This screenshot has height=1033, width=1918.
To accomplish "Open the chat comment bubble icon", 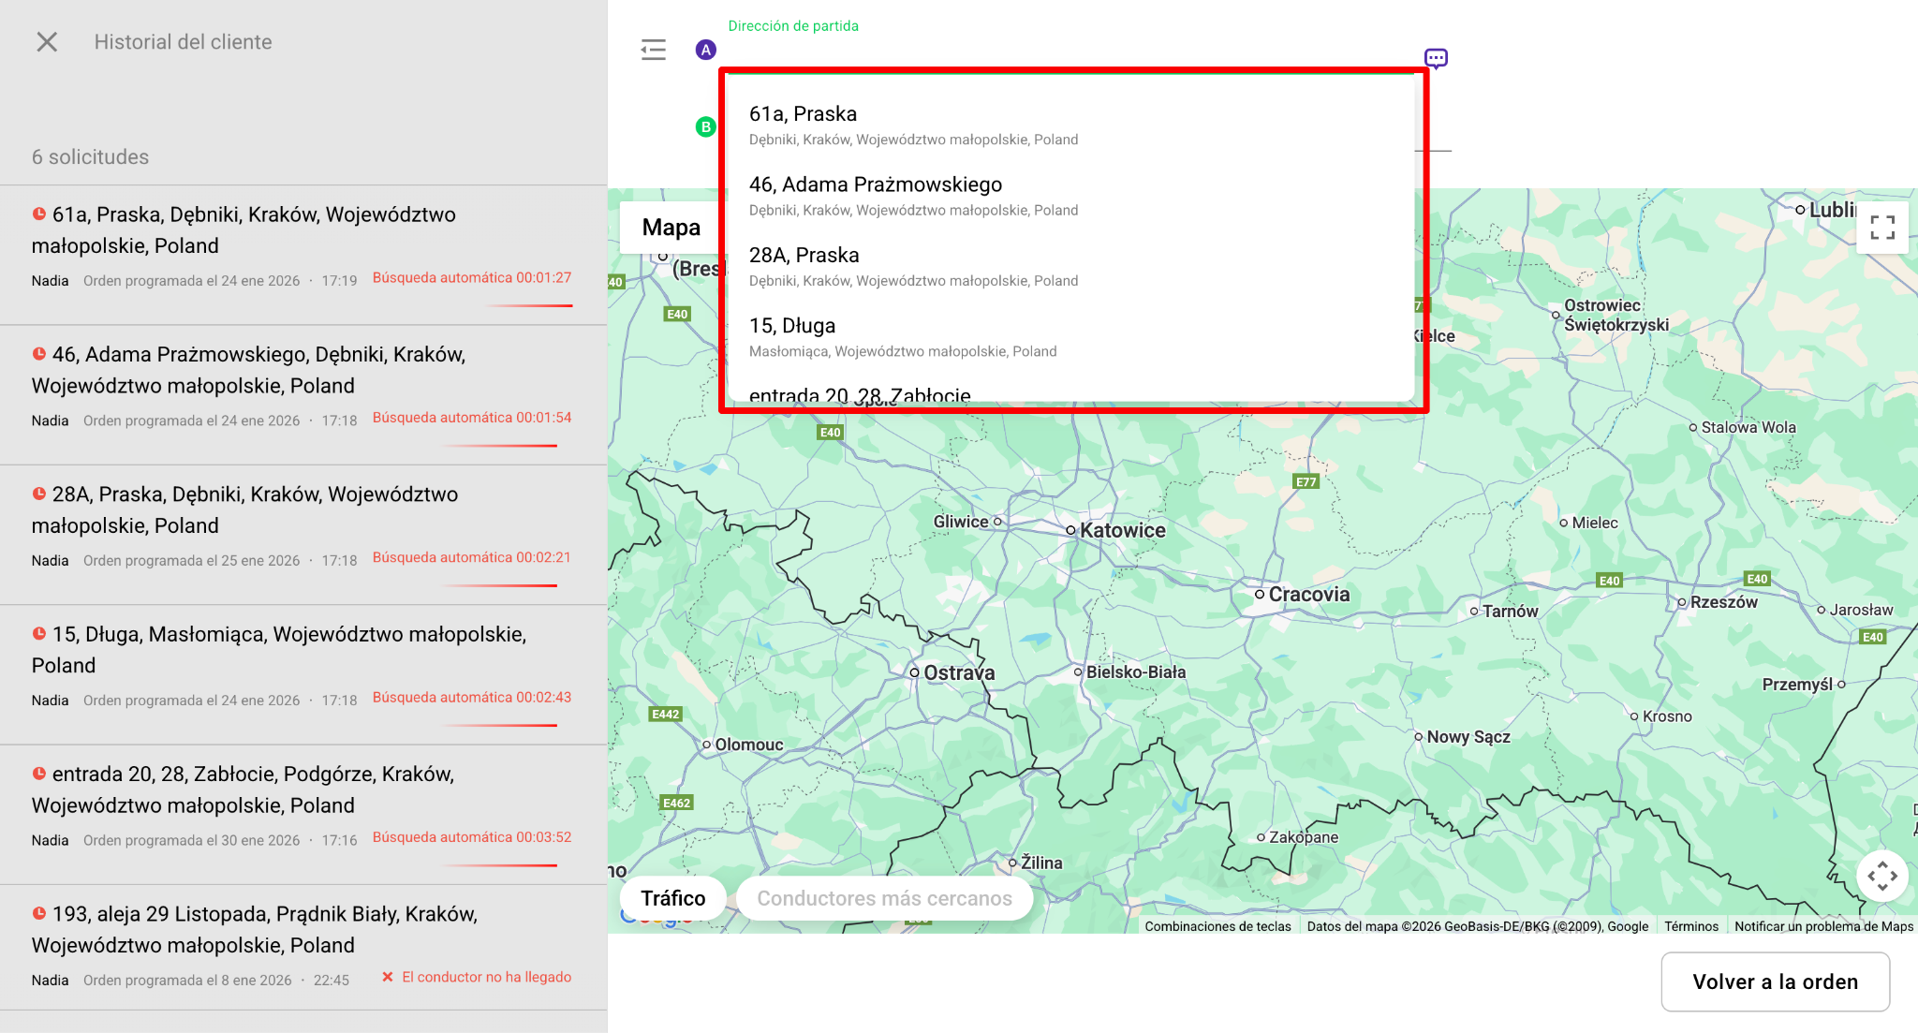I will (x=1436, y=59).
